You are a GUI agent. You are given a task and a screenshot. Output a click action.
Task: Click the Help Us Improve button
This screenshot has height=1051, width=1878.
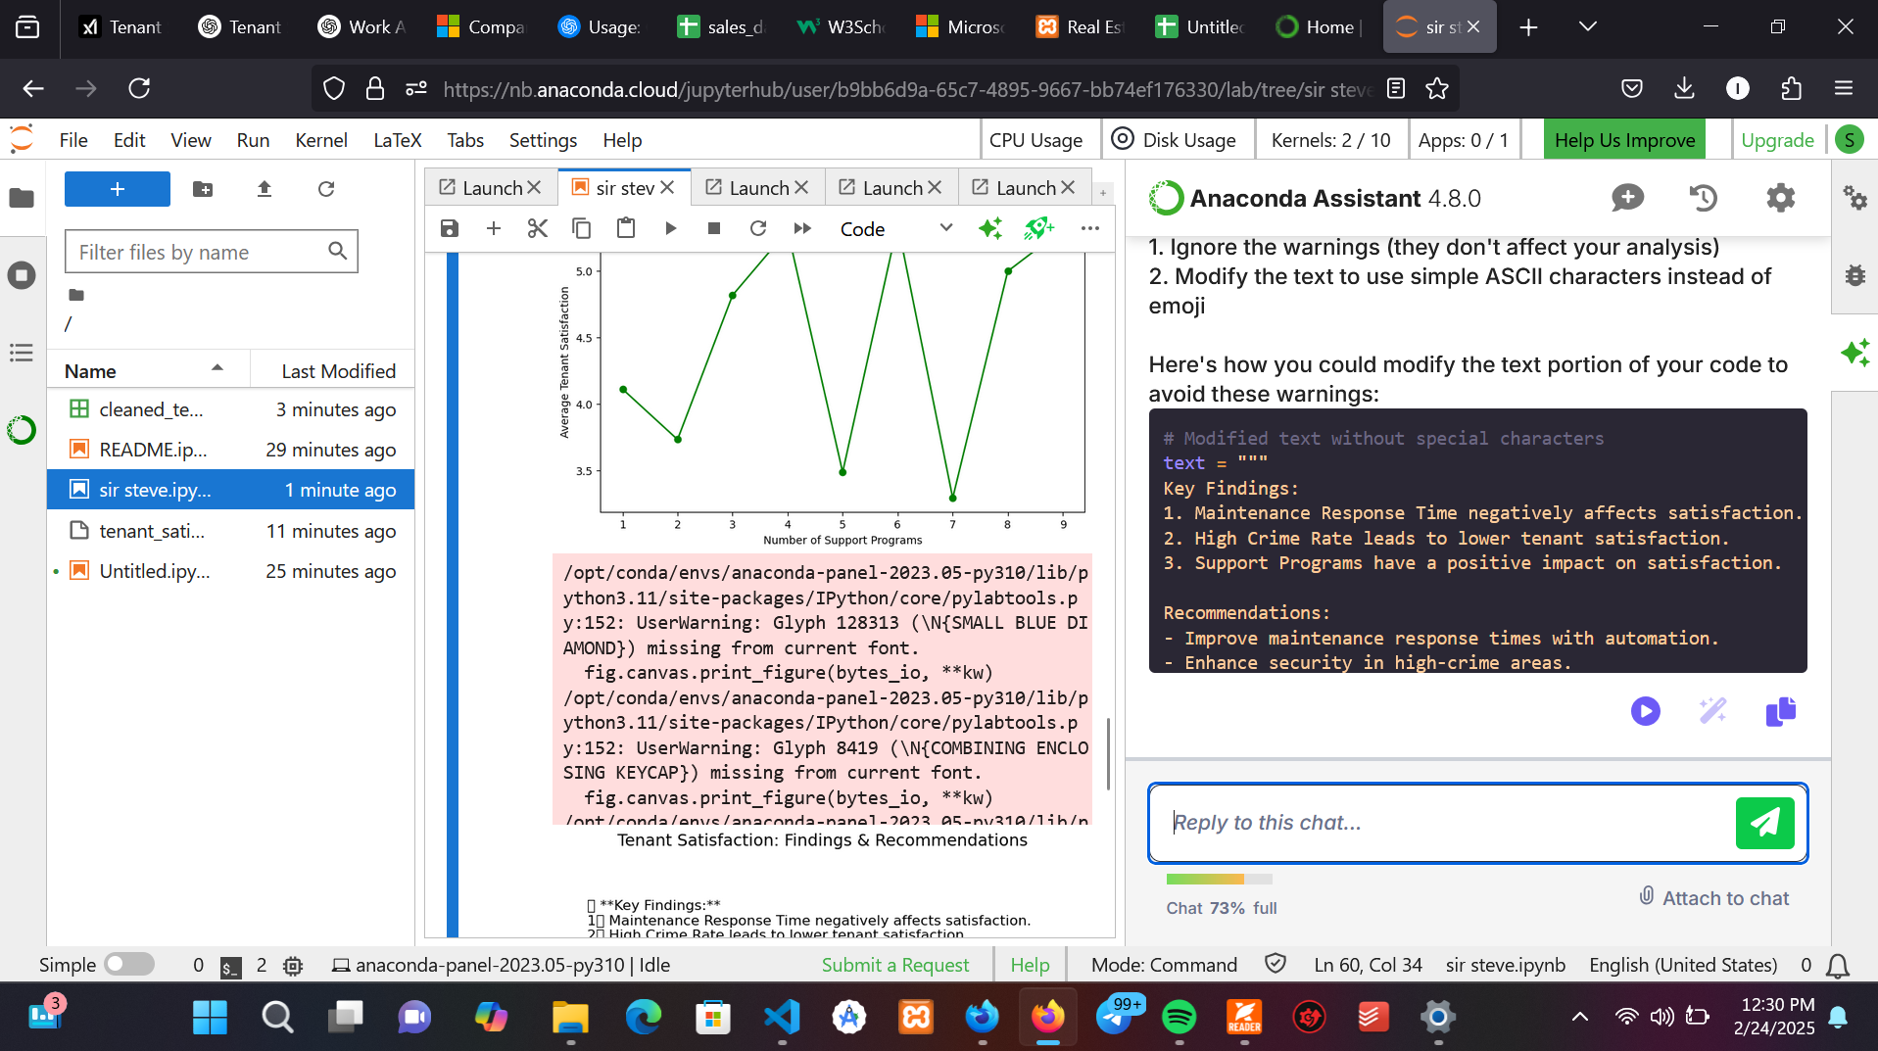[1624, 140]
